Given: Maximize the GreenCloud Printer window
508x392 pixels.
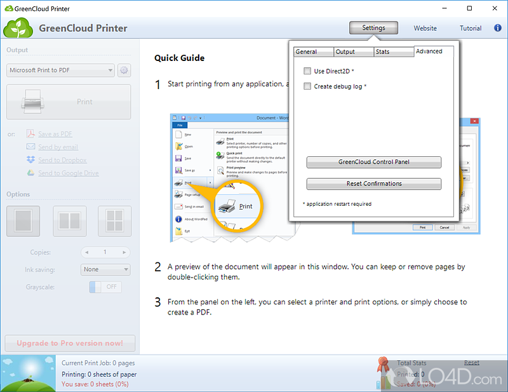Looking at the screenshot, I should click(x=469, y=8).
